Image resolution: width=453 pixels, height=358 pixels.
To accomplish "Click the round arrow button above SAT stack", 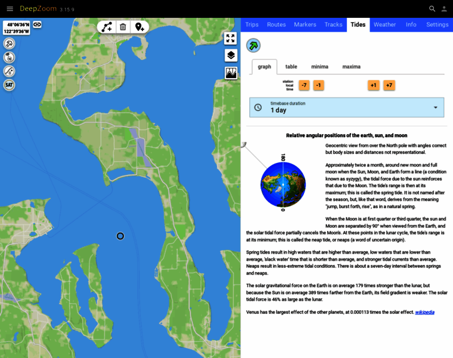I will click(10, 44).
